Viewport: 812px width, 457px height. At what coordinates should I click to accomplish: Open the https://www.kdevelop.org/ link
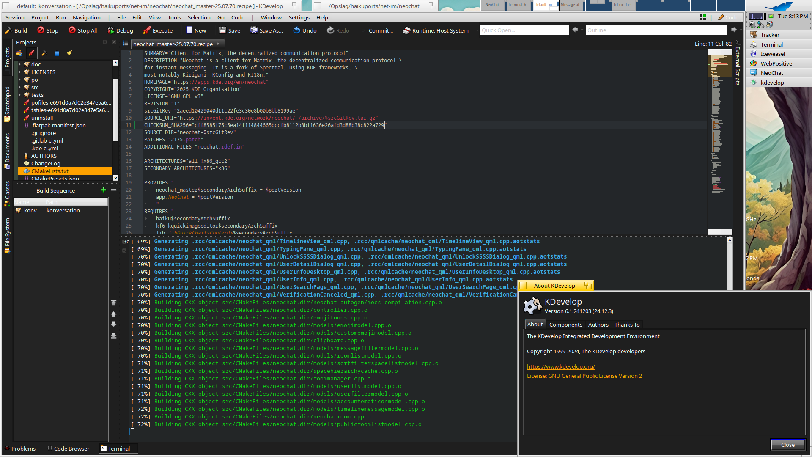click(x=561, y=366)
